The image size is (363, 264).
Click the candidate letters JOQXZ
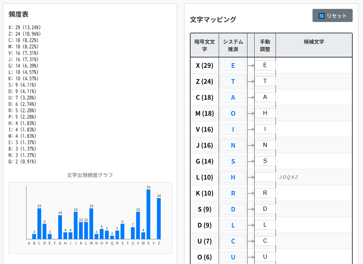pos(288,177)
